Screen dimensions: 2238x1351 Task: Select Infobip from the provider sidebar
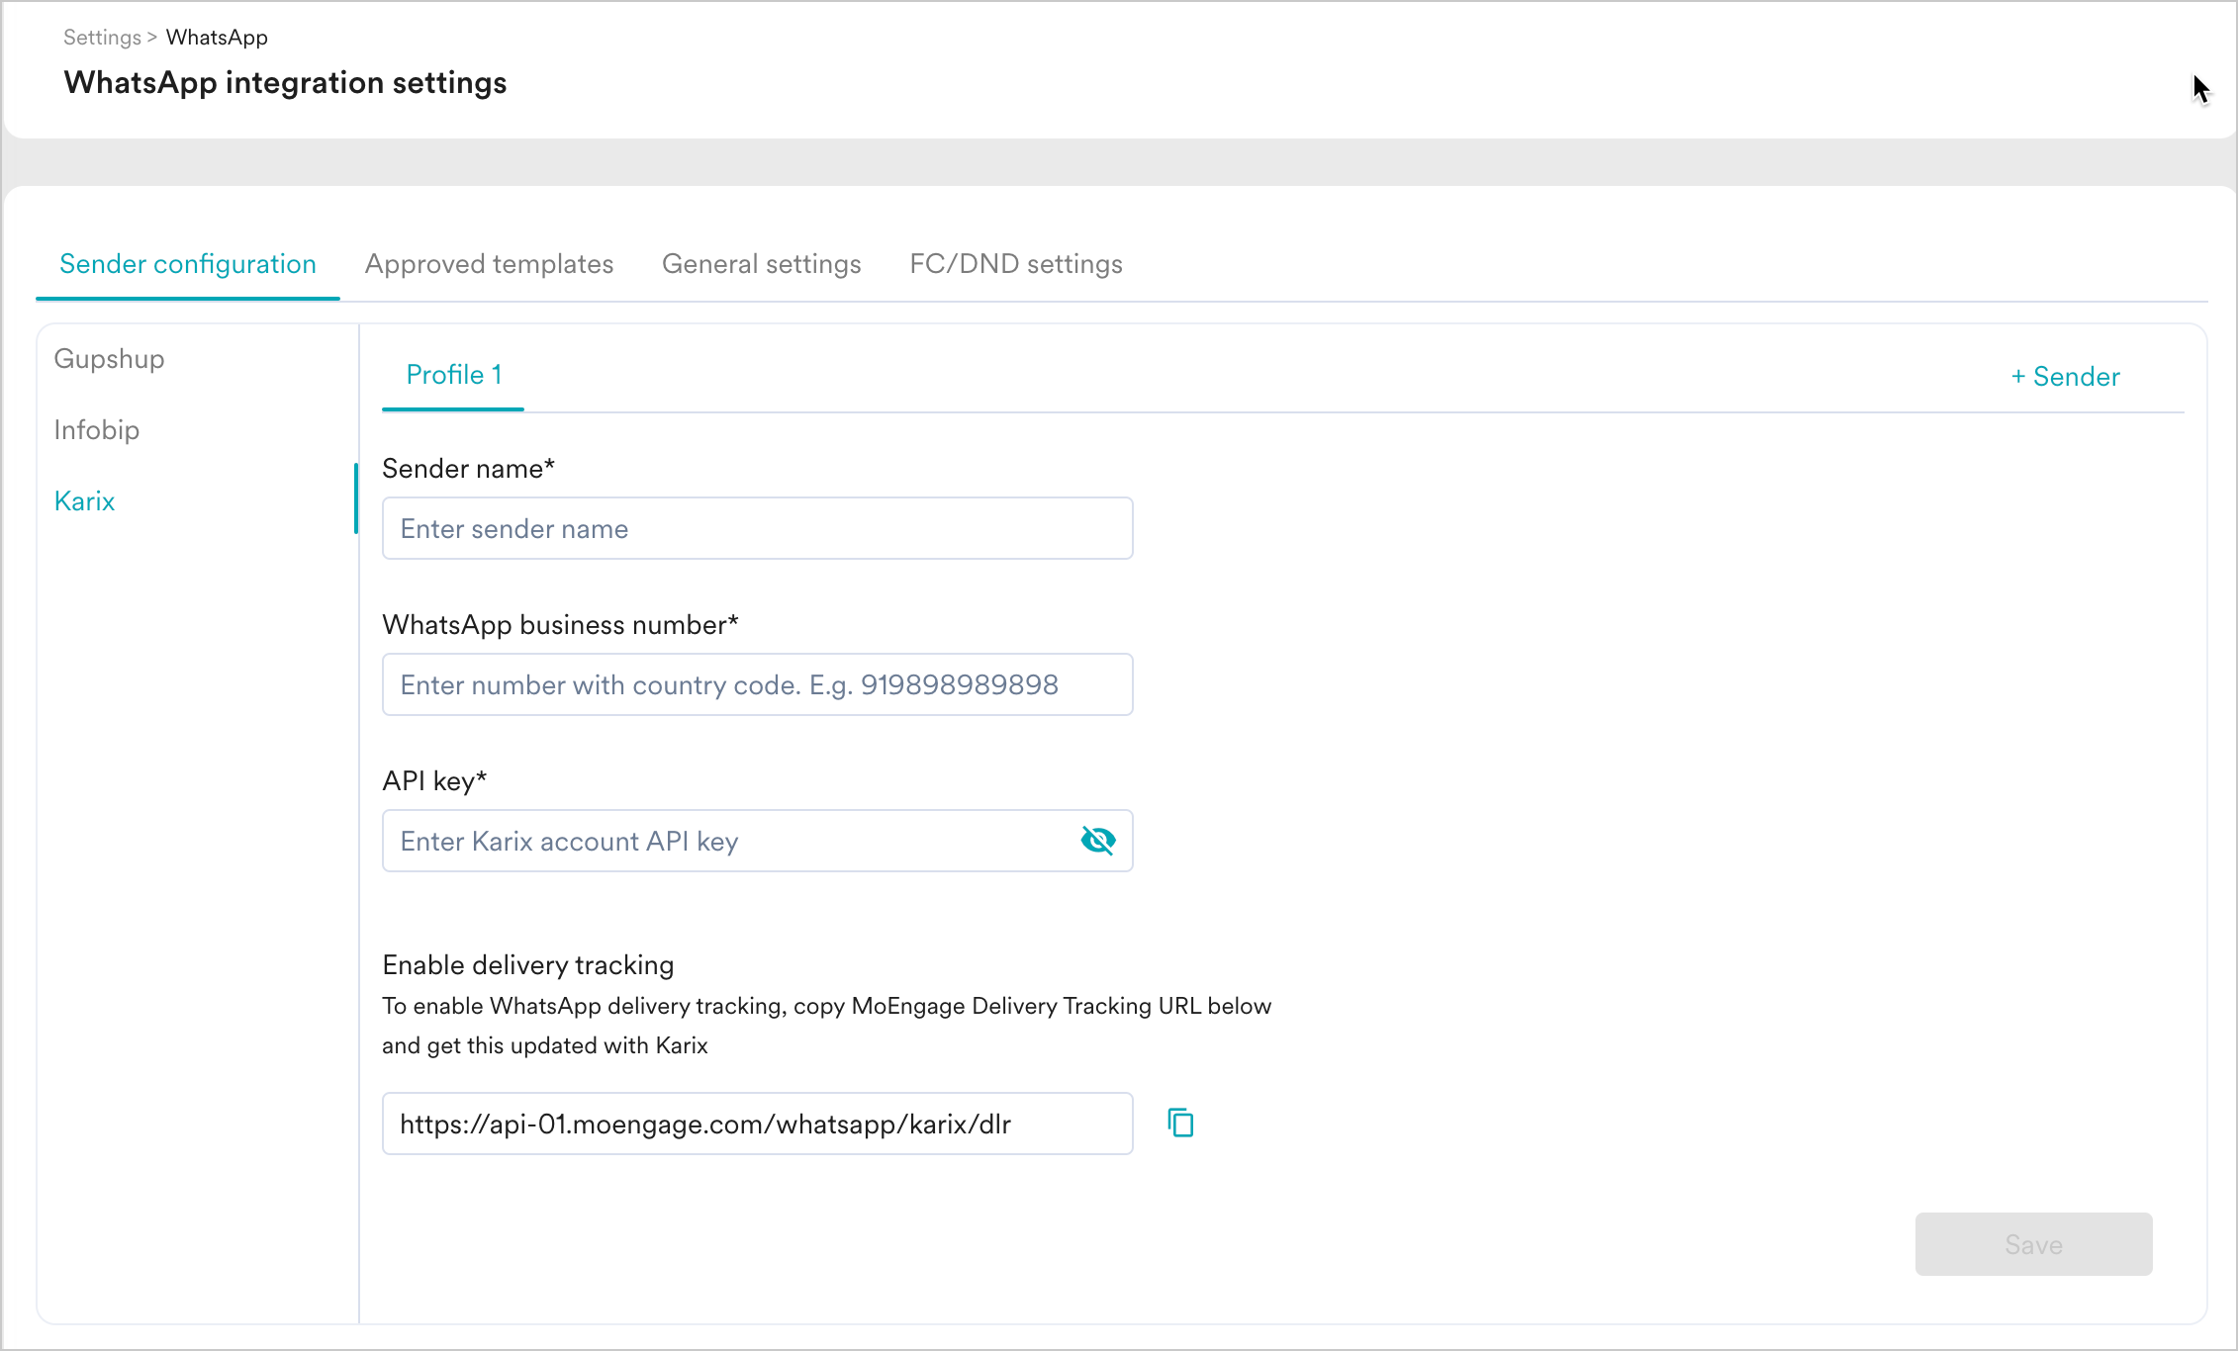(96, 430)
